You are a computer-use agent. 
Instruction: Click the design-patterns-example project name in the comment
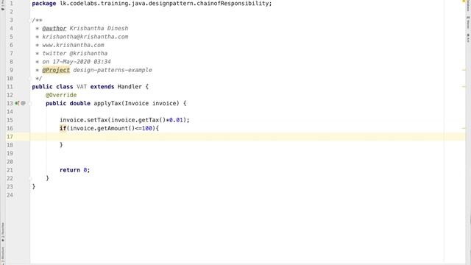coord(113,70)
